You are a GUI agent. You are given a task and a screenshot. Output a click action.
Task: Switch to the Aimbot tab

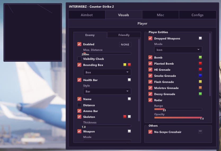87,15
